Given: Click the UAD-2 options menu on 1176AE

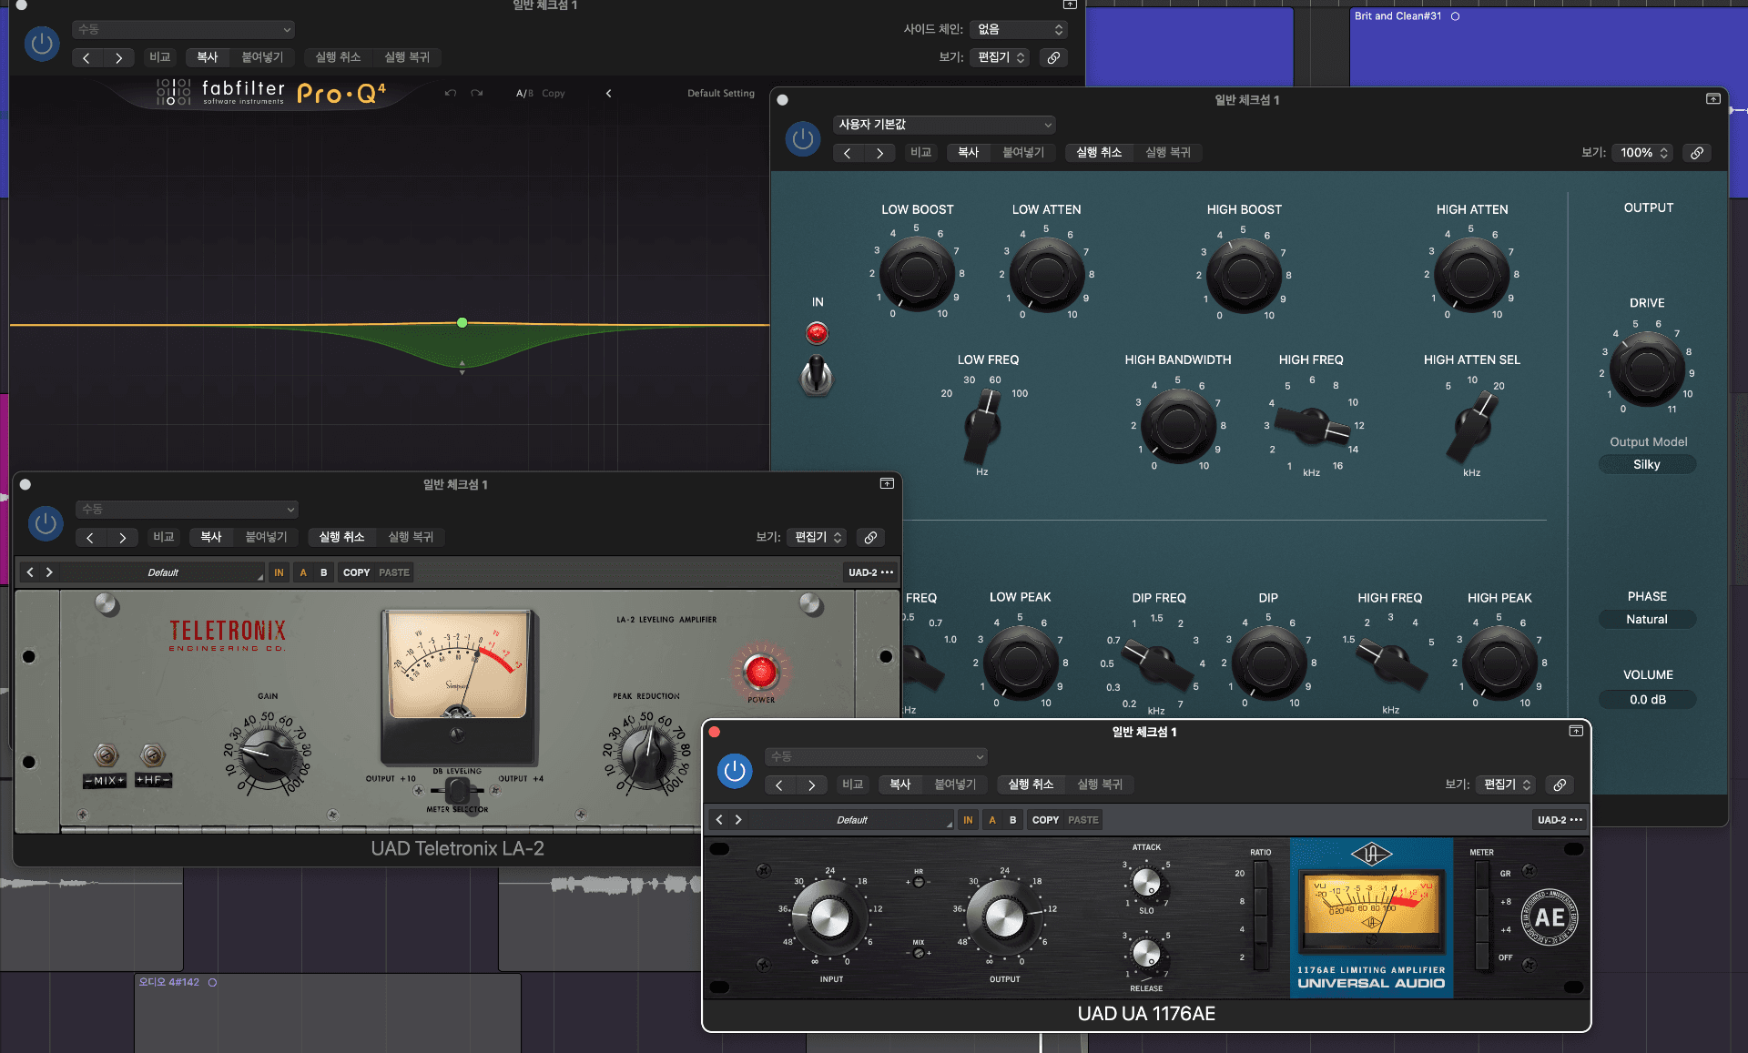Looking at the screenshot, I should pos(1560,820).
